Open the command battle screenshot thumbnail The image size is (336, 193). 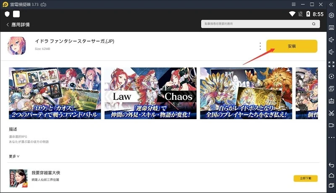tap(55, 93)
